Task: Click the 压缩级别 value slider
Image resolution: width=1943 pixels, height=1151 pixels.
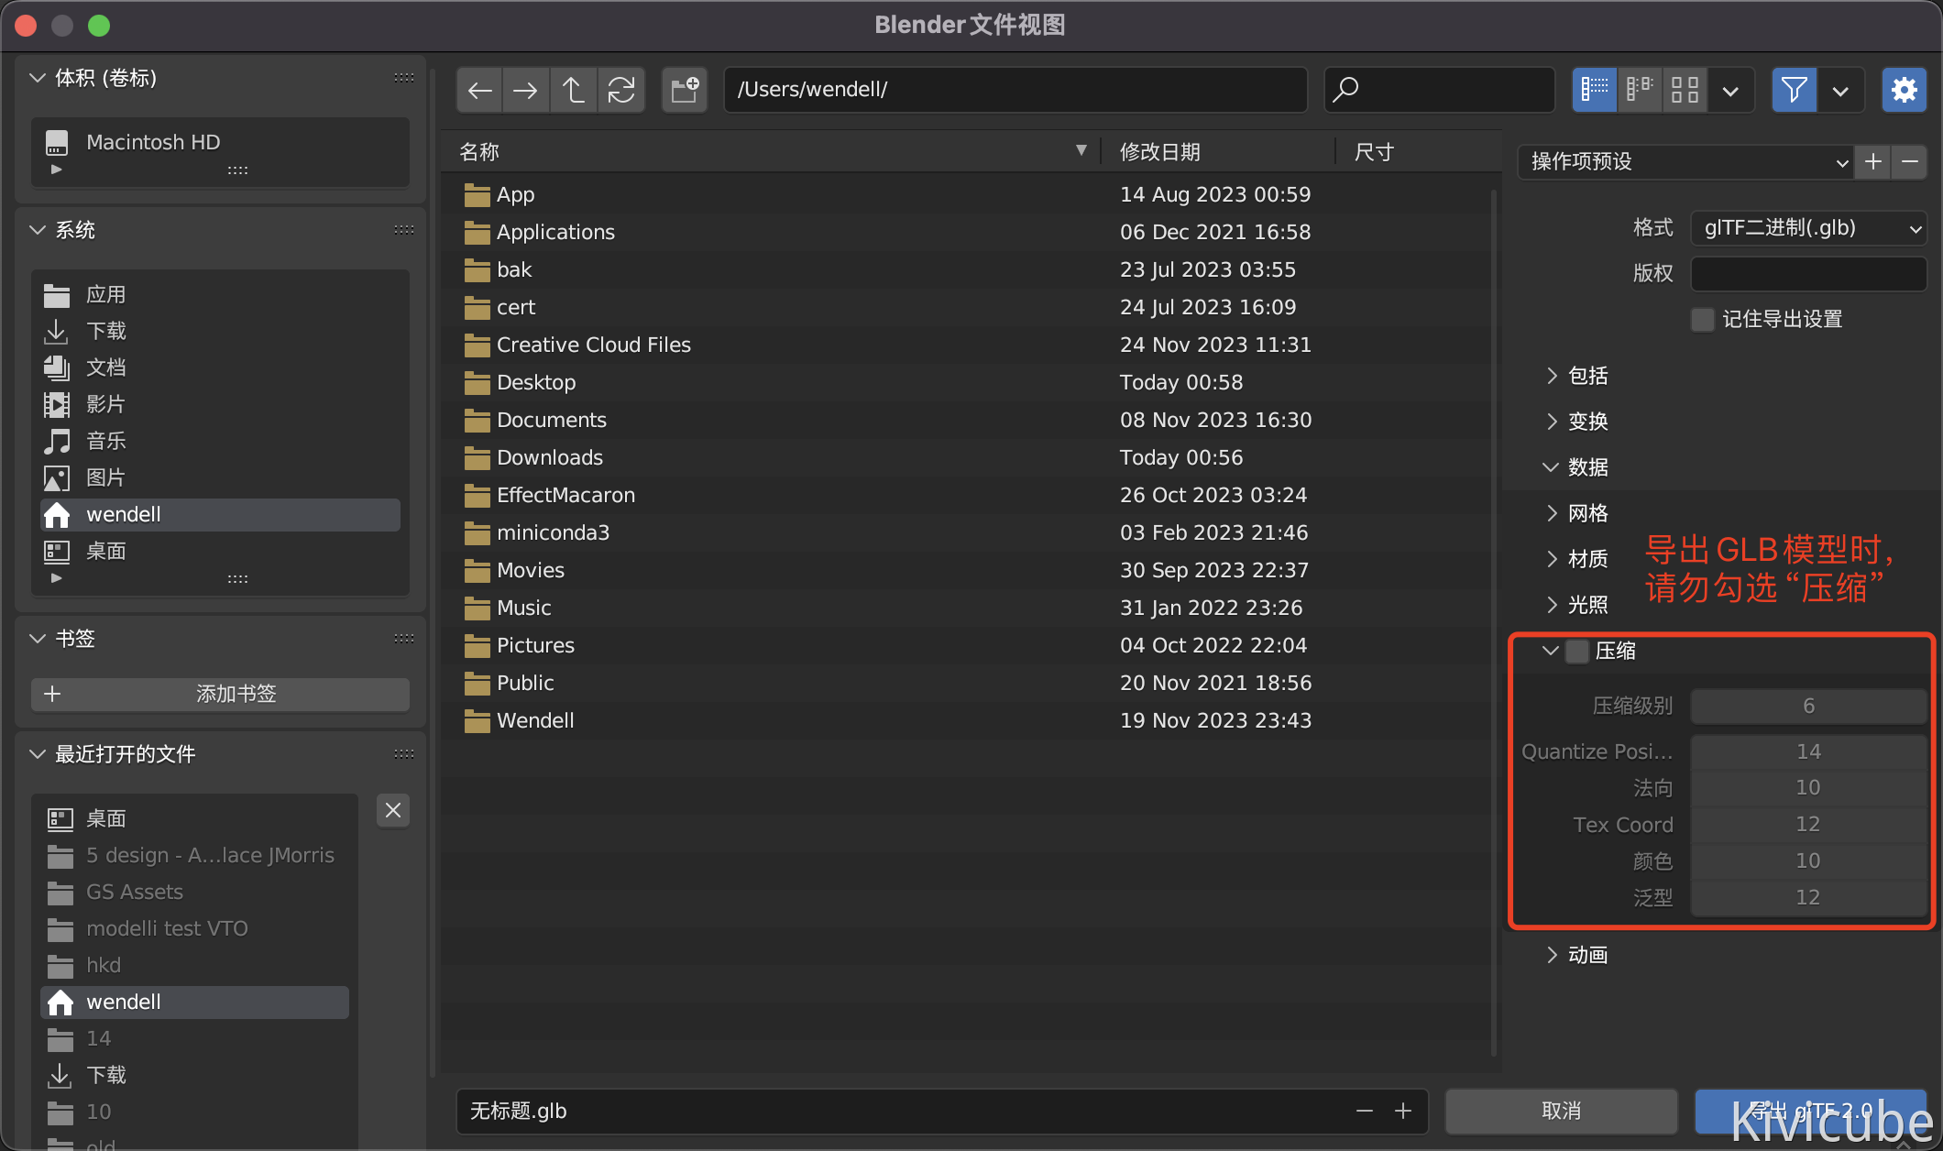Action: 1807,706
